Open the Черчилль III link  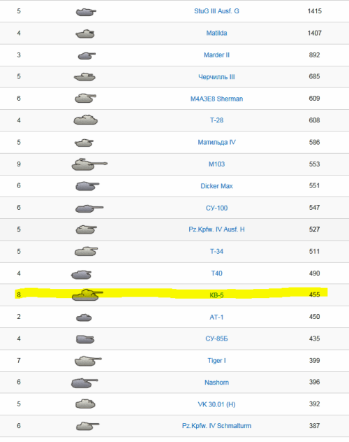coord(216,77)
